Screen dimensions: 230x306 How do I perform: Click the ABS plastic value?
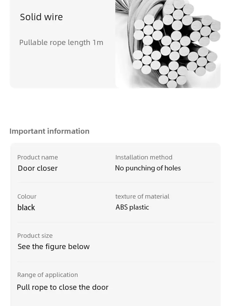point(132,207)
